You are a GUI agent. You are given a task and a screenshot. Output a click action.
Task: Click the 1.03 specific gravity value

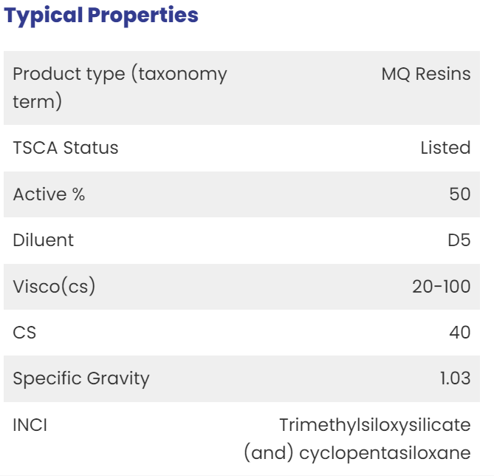click(456, 378)
